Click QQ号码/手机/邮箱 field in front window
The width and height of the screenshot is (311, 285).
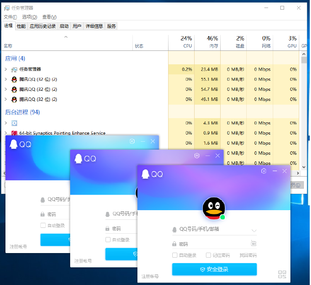[x=214, y=230]
